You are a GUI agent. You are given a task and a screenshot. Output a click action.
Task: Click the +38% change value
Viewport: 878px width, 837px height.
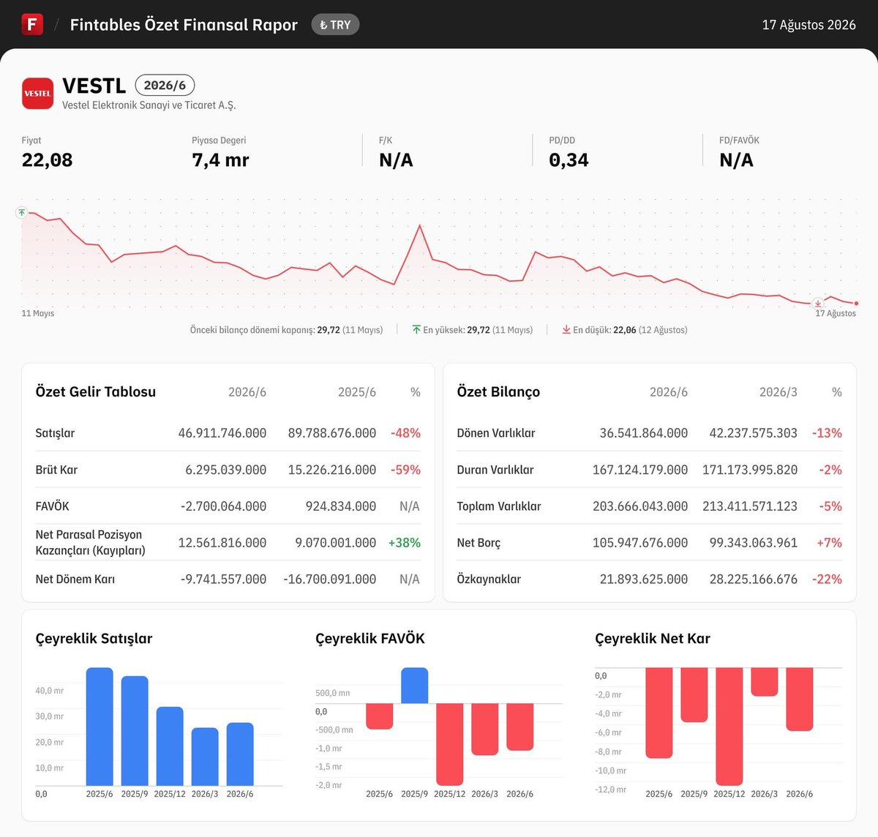tap(405, 543)
